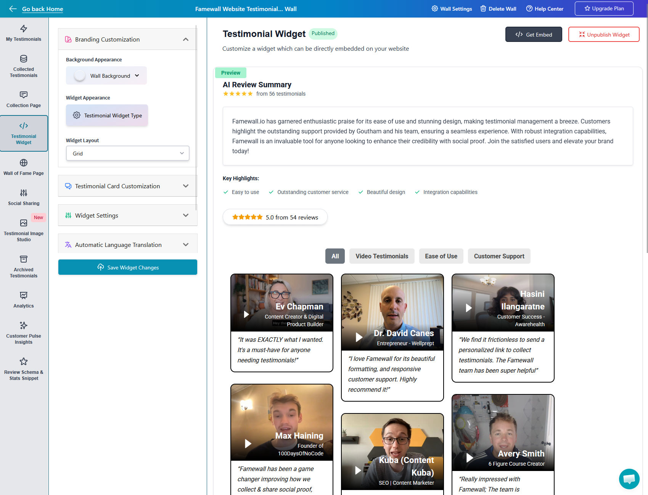Click the Help Center question icon
The height and width of the screenshot is (495, 648).
[529, 8]
